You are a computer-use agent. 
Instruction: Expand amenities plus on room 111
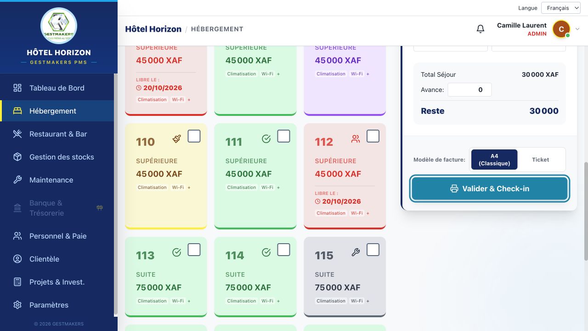278,188
